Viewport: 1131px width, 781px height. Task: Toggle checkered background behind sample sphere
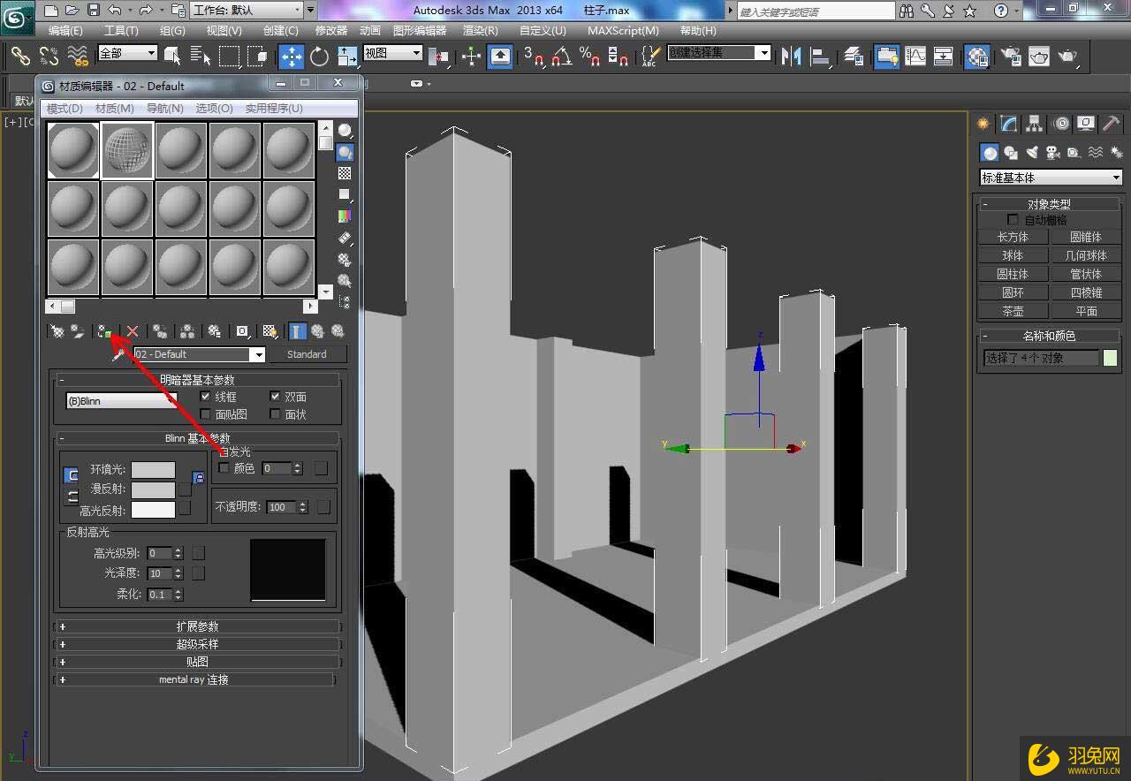tap(345, 171)
